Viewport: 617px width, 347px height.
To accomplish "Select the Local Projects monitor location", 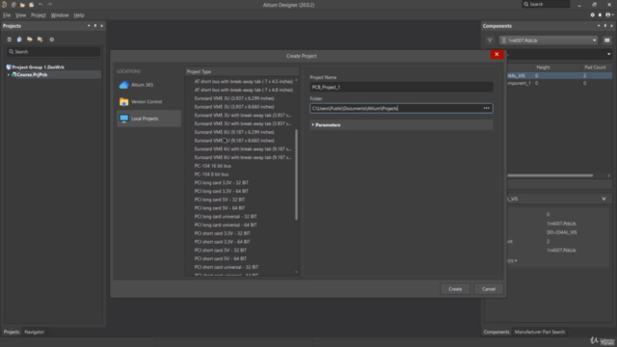I will click(148, 119).
